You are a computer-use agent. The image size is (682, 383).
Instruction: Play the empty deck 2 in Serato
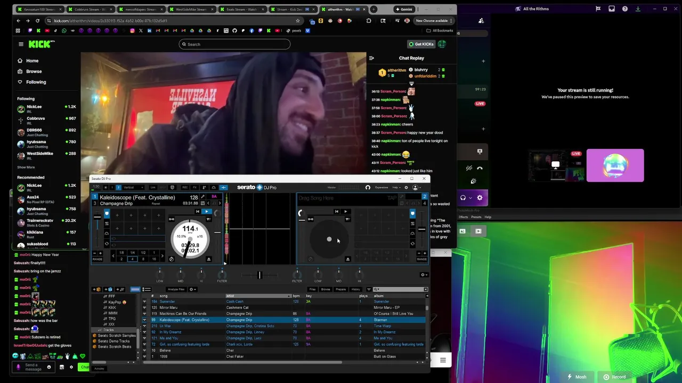(346, 212)
